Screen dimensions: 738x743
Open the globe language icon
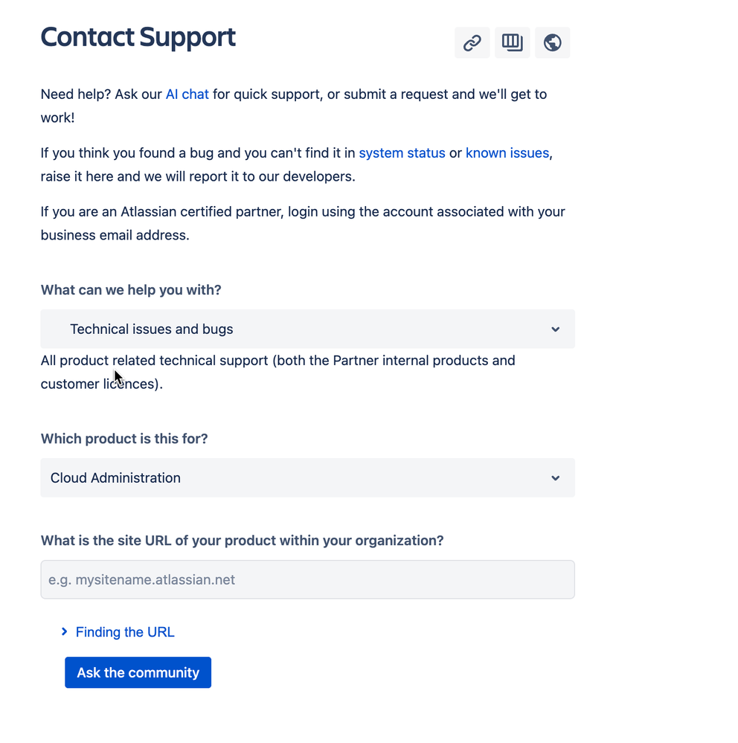tap(552, 42)
